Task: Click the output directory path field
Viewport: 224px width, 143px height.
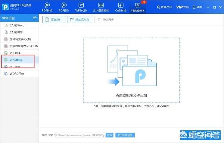Action: pos(80,135)
